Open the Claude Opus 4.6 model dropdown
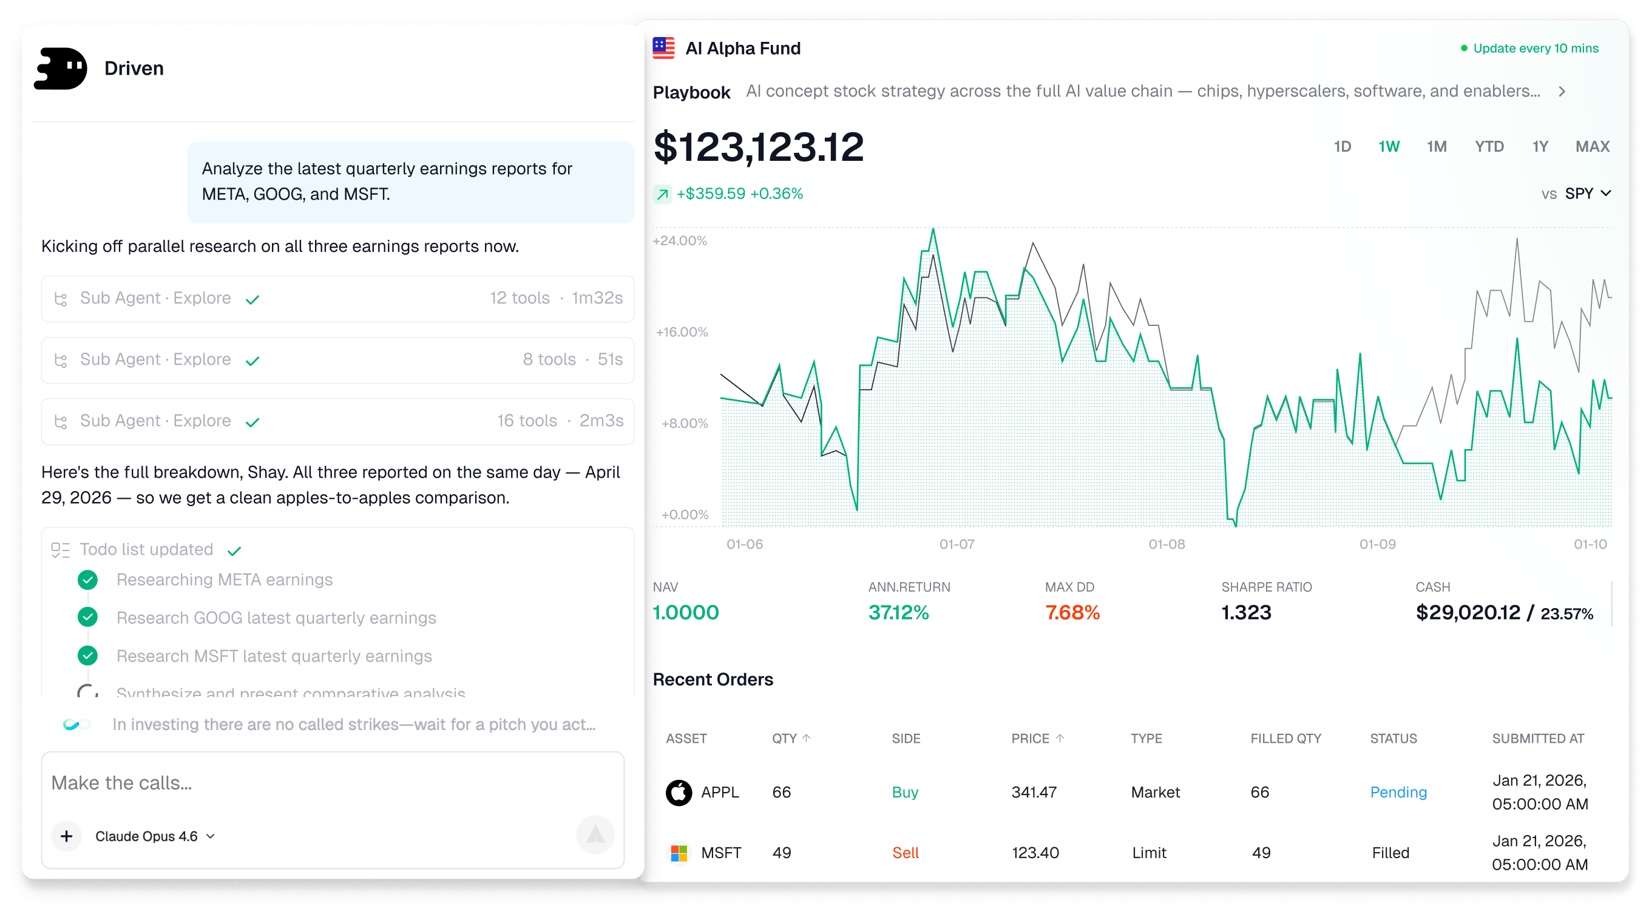 (155, 836)
